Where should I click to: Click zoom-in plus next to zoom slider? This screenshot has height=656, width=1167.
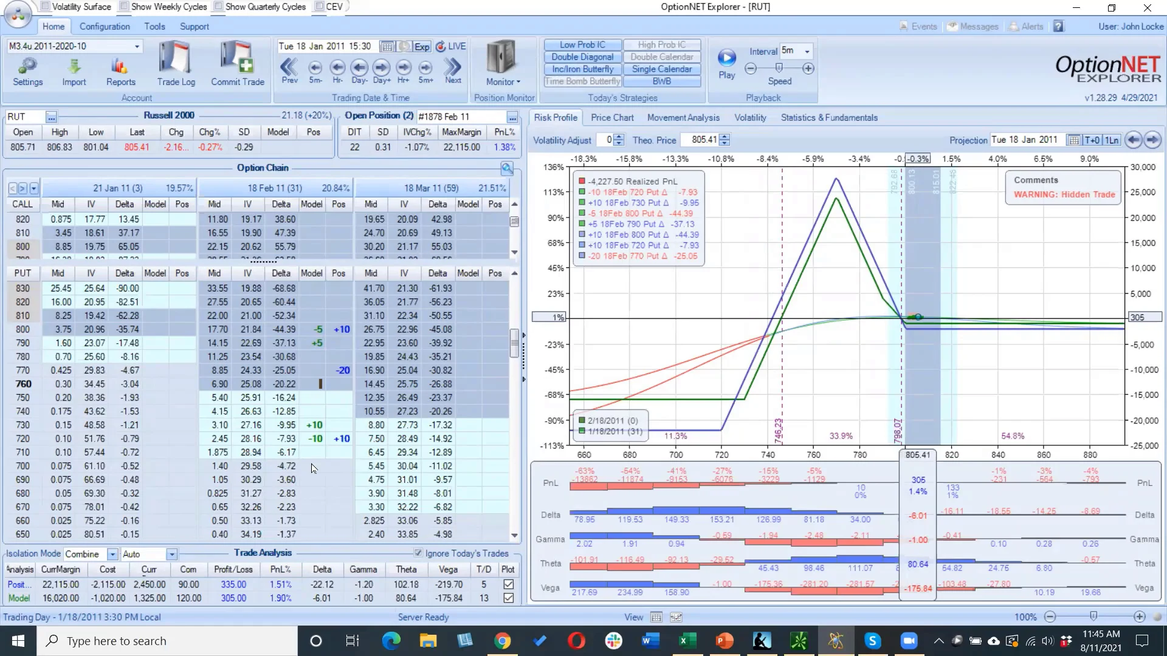coord(1139,617)
